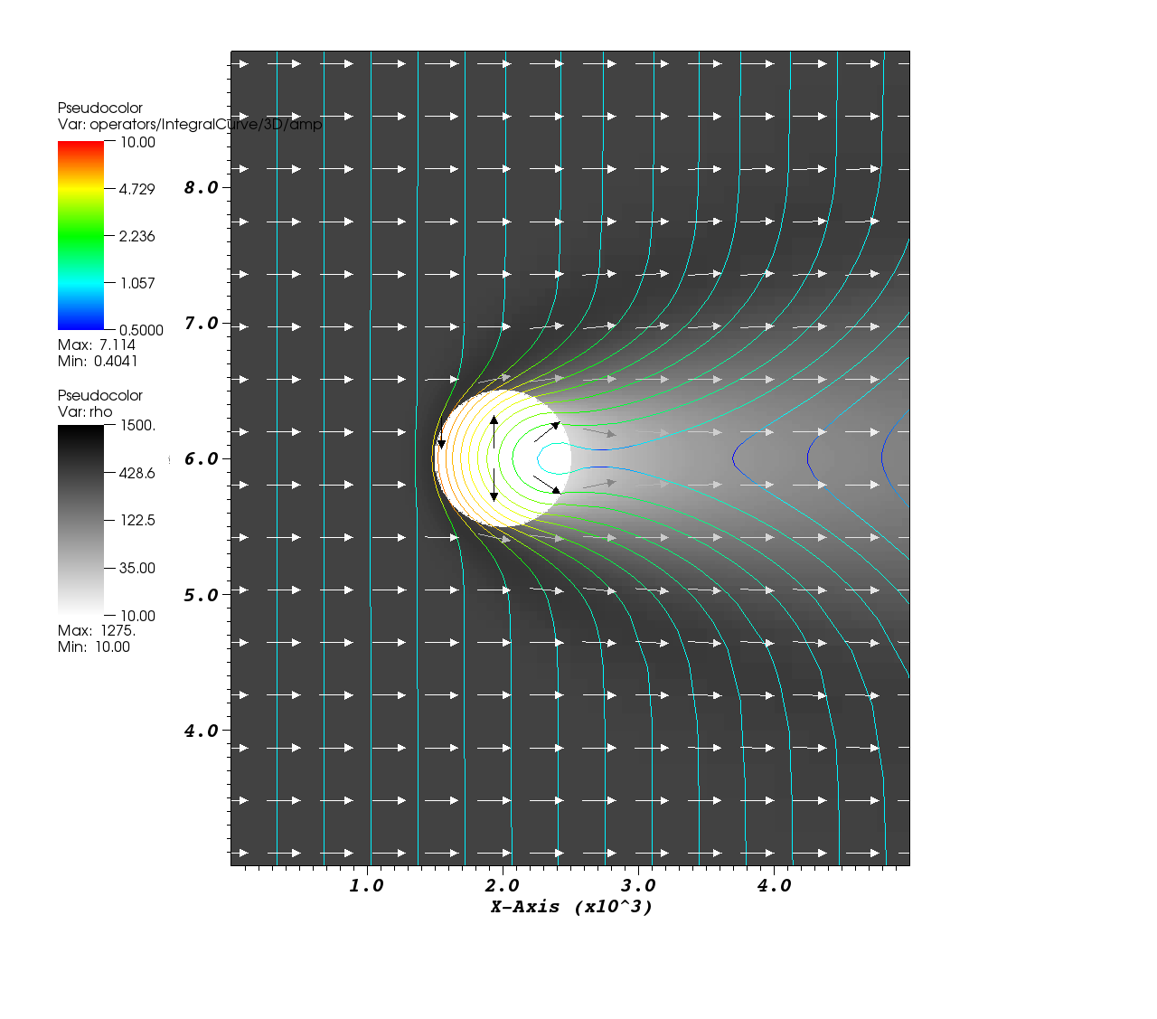Click the amp legend value 10.00

[137, 142]
